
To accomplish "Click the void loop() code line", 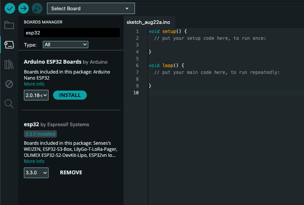I will [x=166, y=66].
